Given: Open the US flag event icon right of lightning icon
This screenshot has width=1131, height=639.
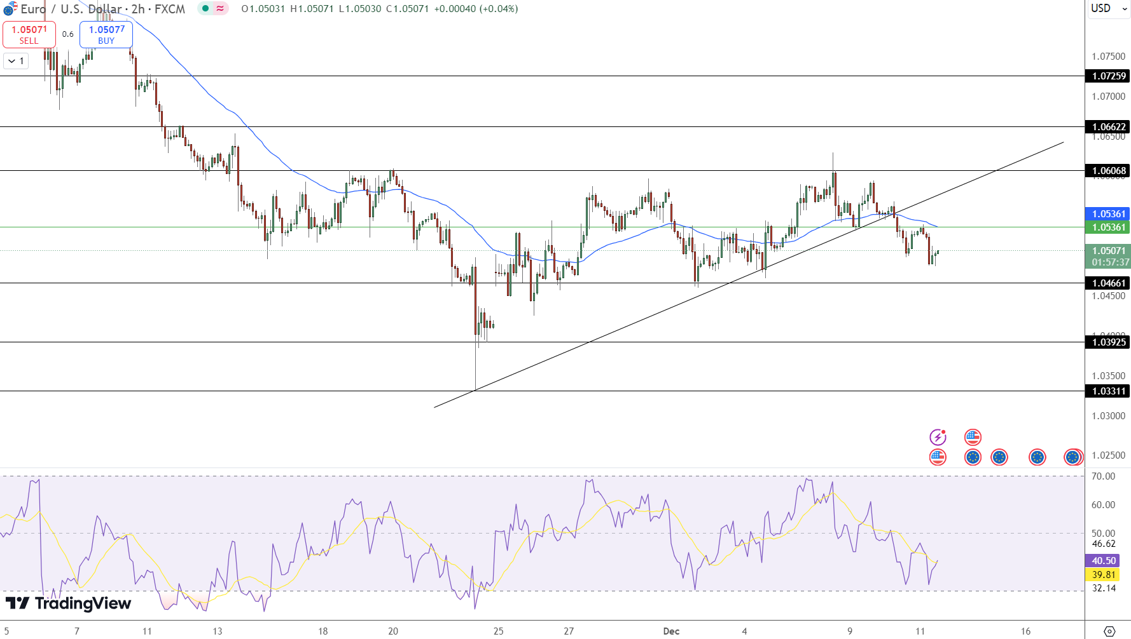Looking at the screenshot, I should click(973, 437).
